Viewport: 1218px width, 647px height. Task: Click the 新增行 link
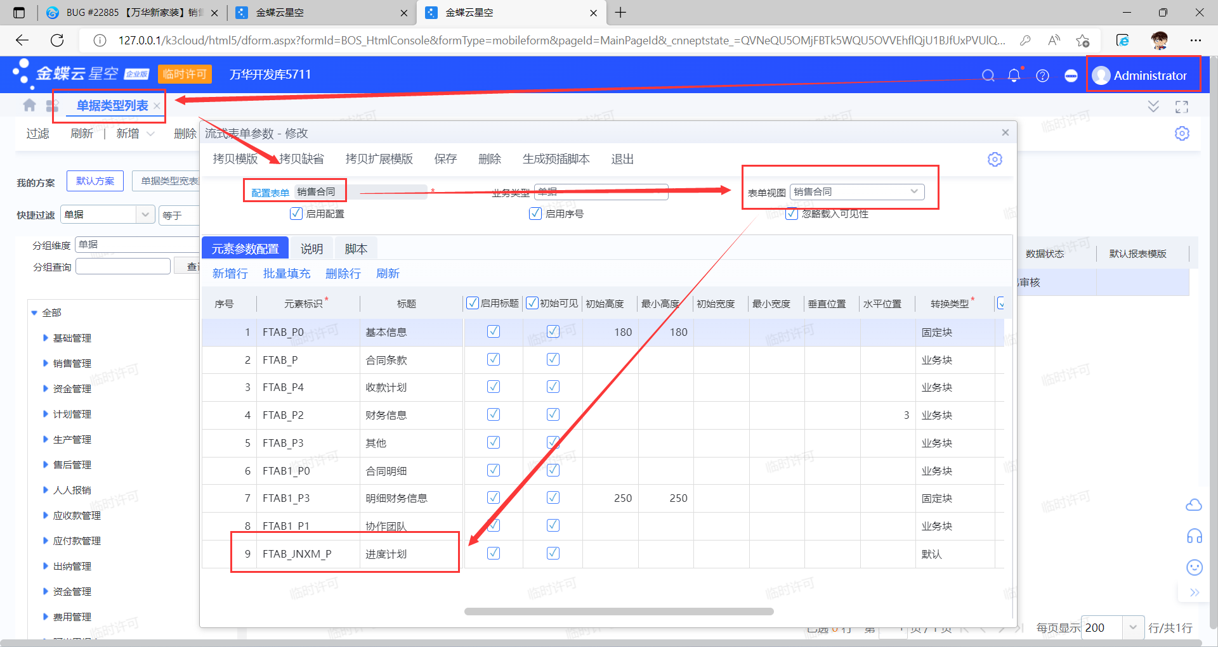230,274
